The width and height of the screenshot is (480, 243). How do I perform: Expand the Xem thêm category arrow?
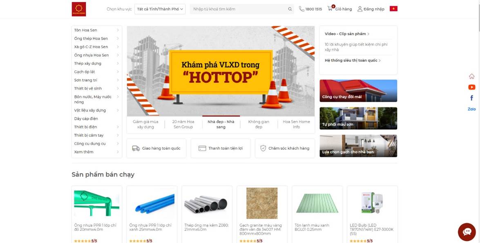coord(118,152)
